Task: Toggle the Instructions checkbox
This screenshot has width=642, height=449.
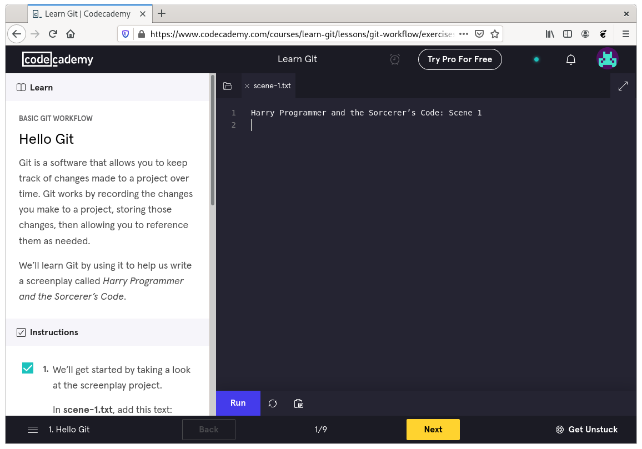Action: point(21,332)
